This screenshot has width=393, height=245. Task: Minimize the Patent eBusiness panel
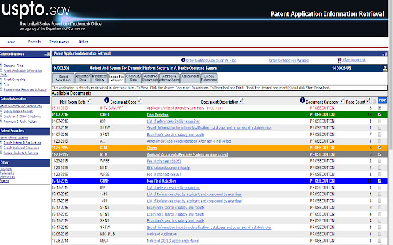(x=45, y=55)
